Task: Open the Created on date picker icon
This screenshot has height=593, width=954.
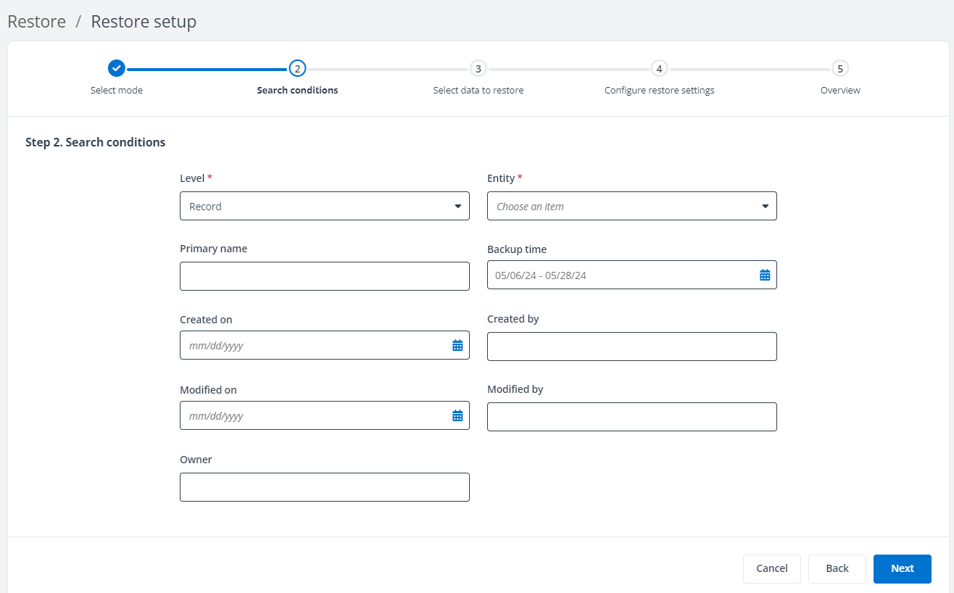Action: click(457, 344)
